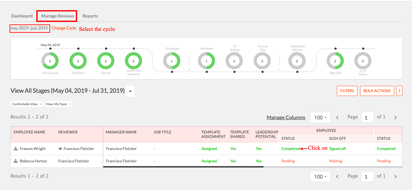Sort by EMPLOYEE NAME column header
412x190 pixels.
coord(29,132)
